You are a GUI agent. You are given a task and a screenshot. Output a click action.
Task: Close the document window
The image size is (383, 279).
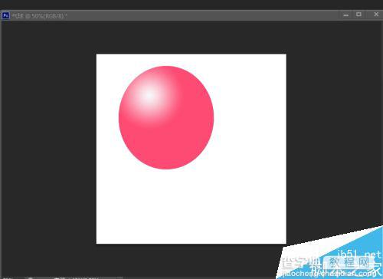[376, 15]
